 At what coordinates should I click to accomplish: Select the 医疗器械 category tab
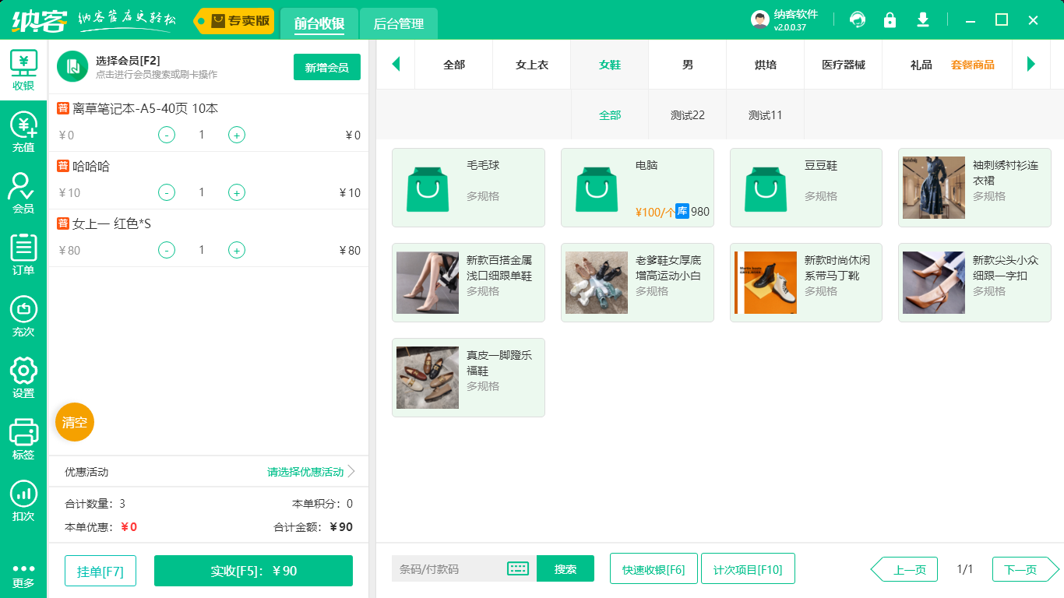tap(844, 65)
